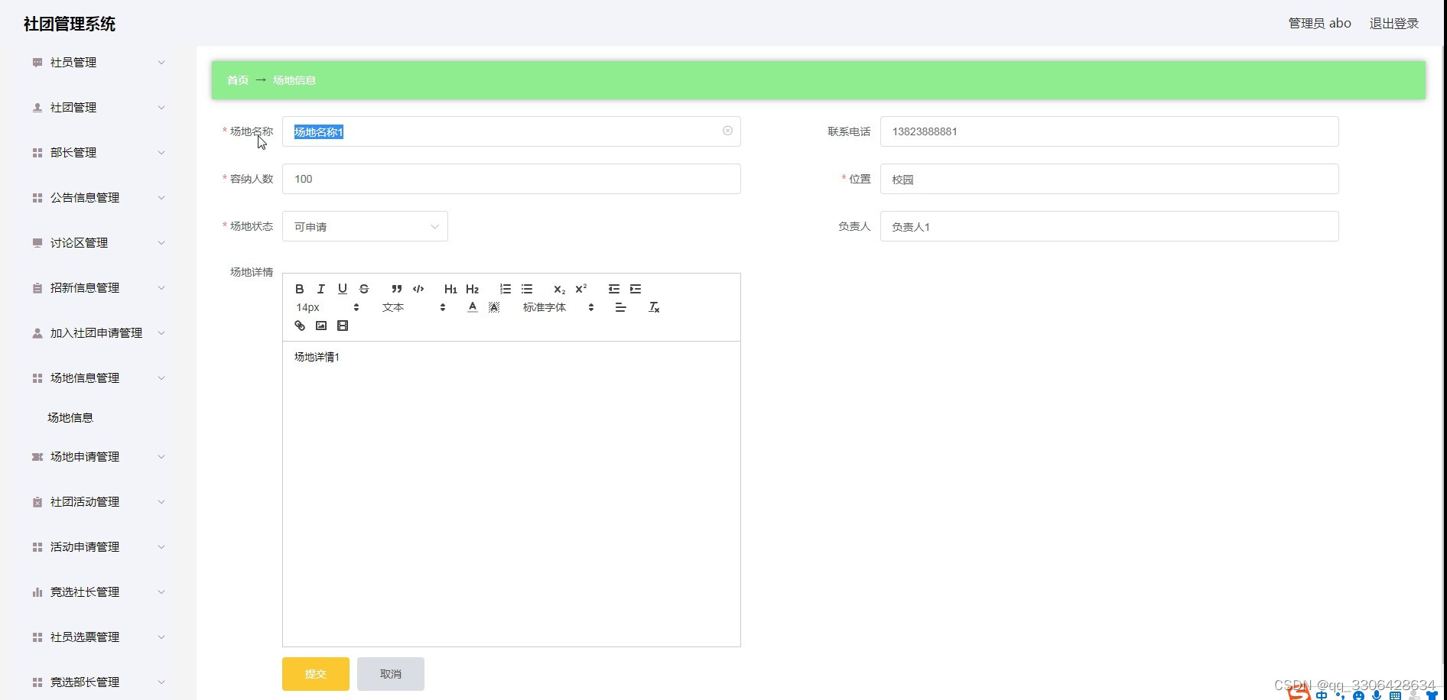Image resolution: width=1447 pixels, height=700 pixels.
Task: Focus the 负责人 input field
Action: tap(1109, 226)
